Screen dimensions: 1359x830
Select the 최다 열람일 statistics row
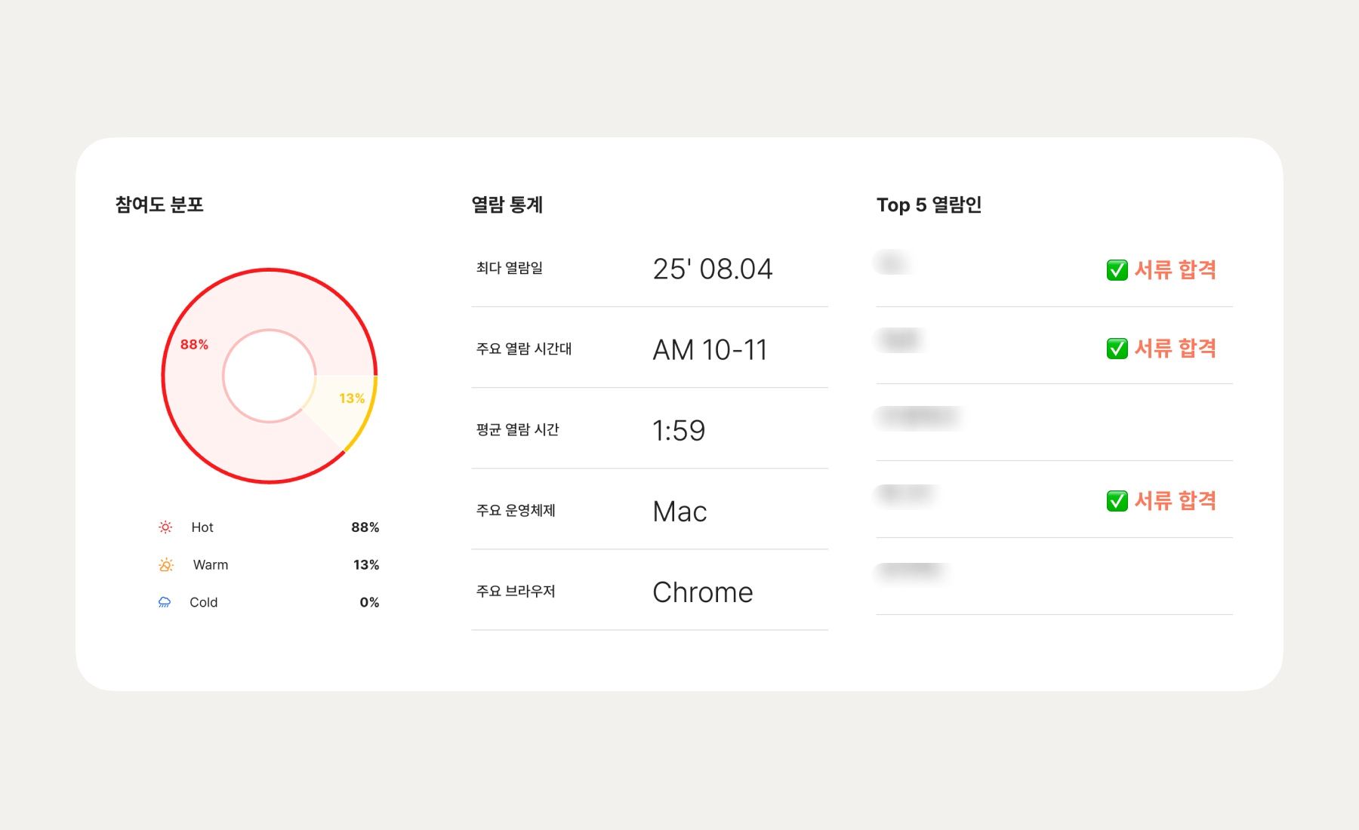coord(649,269)
